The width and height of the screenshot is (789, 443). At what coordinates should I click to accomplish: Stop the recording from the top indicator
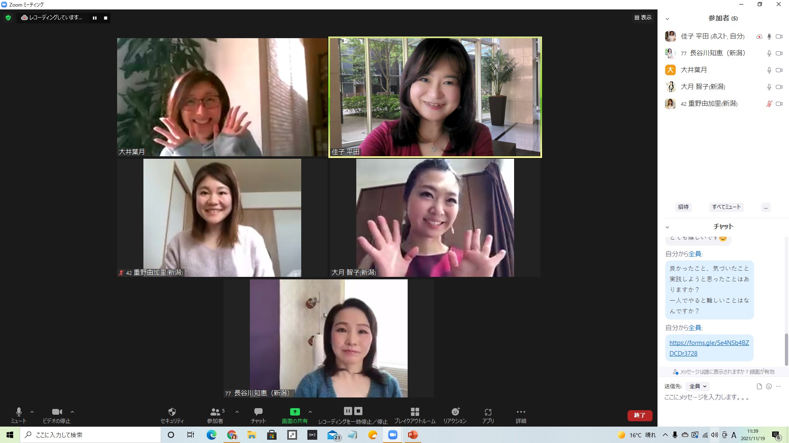tap(106, 18)
